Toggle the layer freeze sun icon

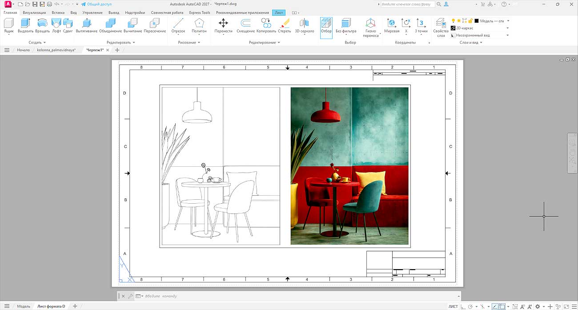459,21
